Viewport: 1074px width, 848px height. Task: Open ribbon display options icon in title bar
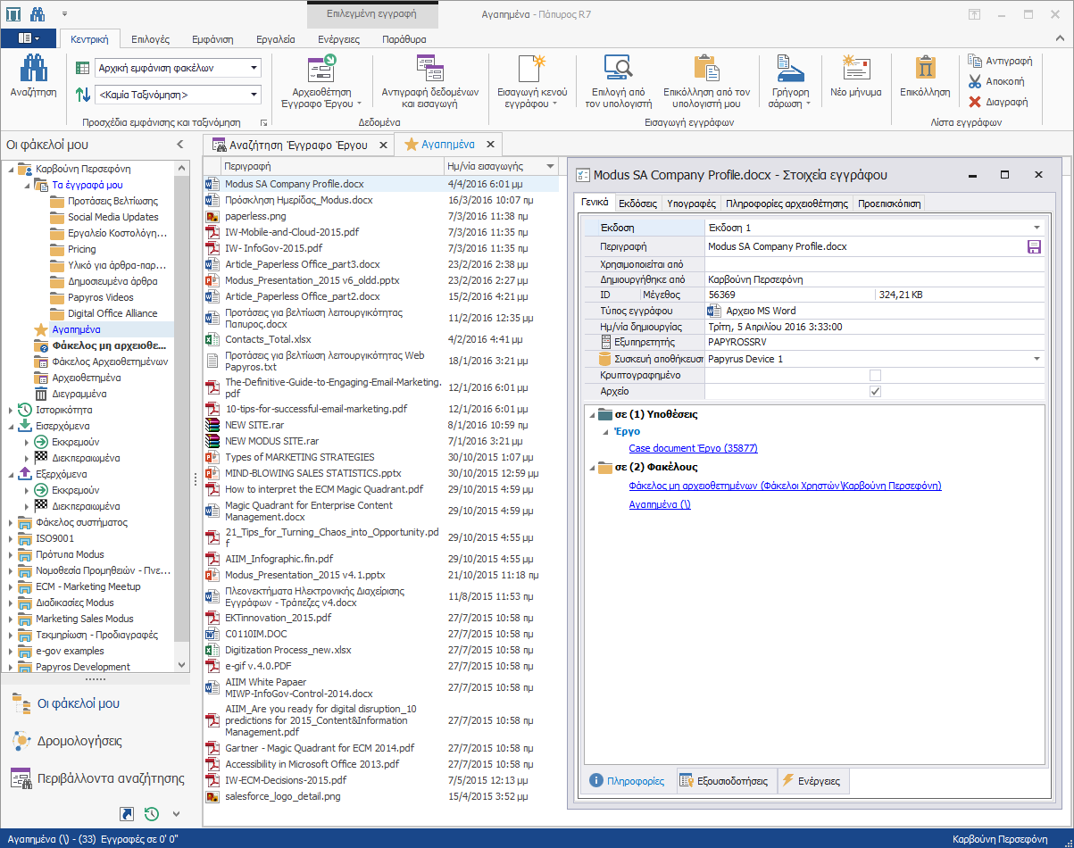click(x=973, y=14)
